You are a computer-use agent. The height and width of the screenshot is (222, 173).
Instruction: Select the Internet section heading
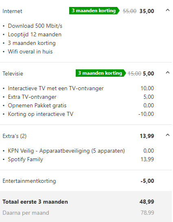tap(12, 11)
